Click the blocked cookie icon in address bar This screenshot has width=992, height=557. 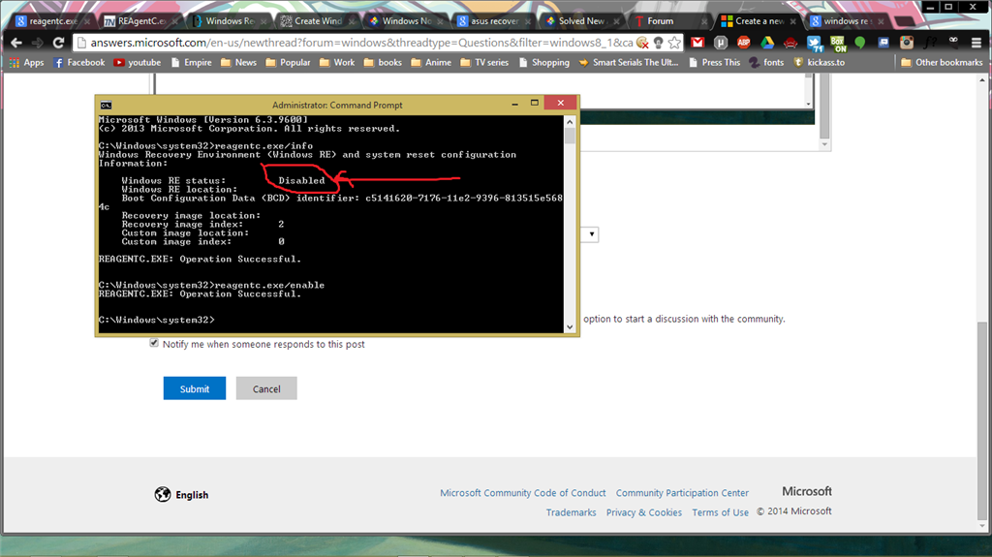[643, 43]
